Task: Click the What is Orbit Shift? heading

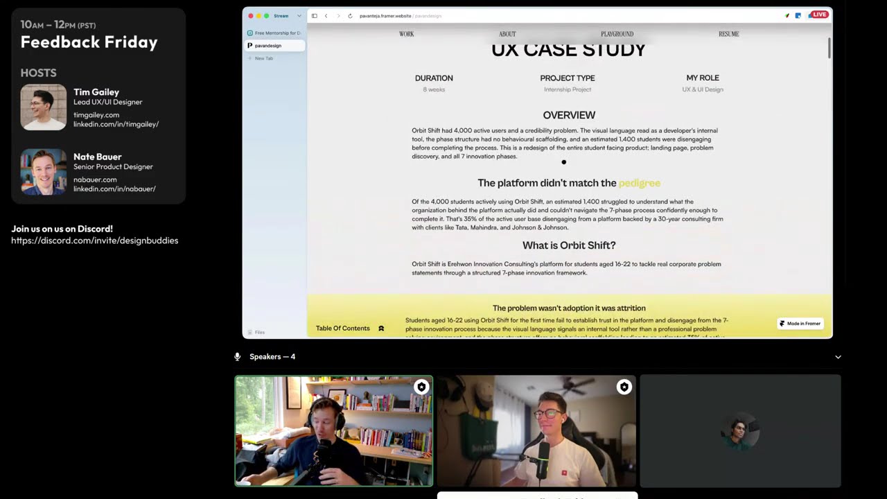Action: point(569,245)
